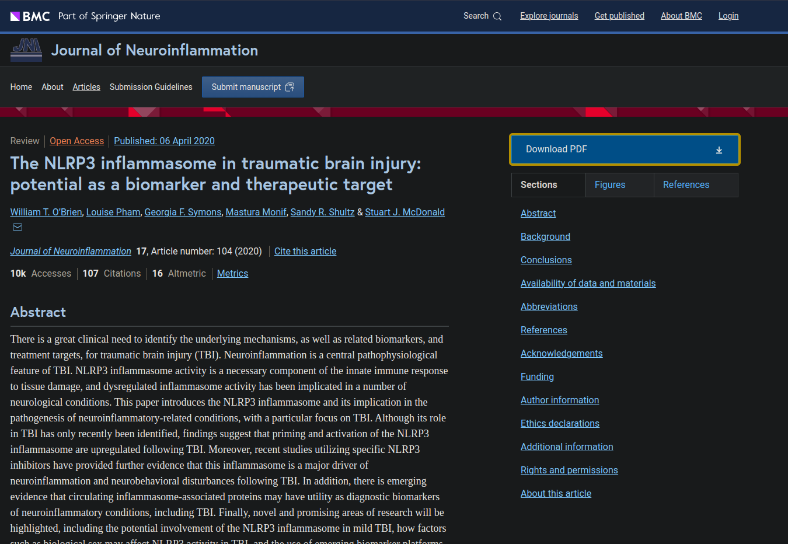Viewport: 788px width, 544px height.
Task: Jump to Funding section
Action: click(537, 376)
